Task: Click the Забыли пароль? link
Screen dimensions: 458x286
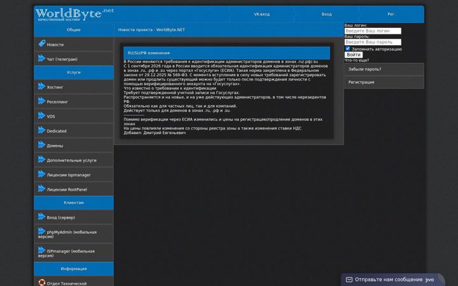Action: [x=384, y=69]
